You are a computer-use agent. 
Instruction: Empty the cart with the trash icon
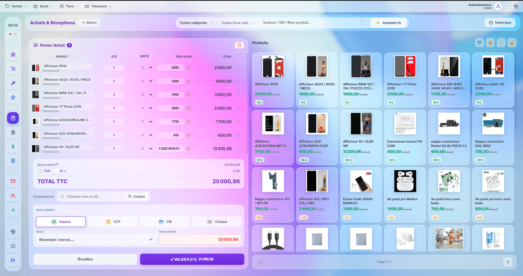click(239, 45)
